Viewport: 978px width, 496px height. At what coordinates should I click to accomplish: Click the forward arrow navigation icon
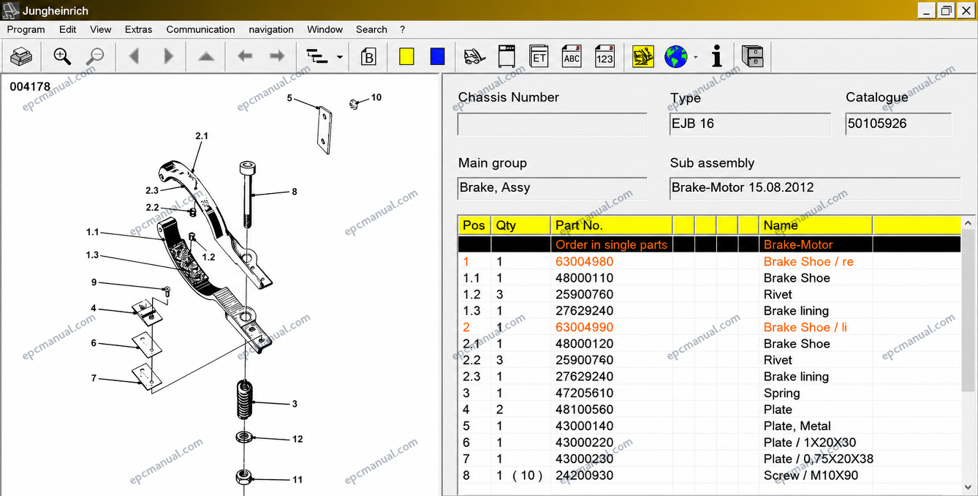tap(277, 56)
